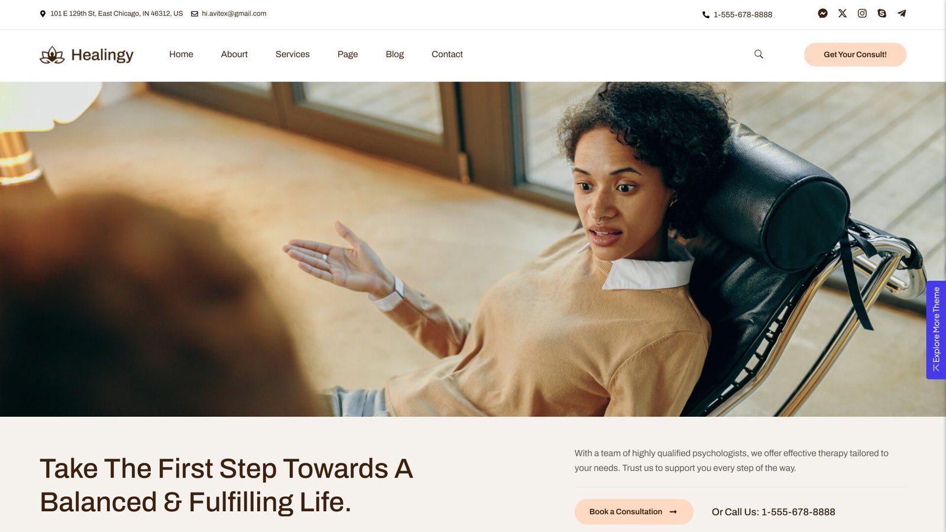The height and width of the screenshot is (532, 946).
Task: Click the envelope email icon
Action: tap(195, 14)
